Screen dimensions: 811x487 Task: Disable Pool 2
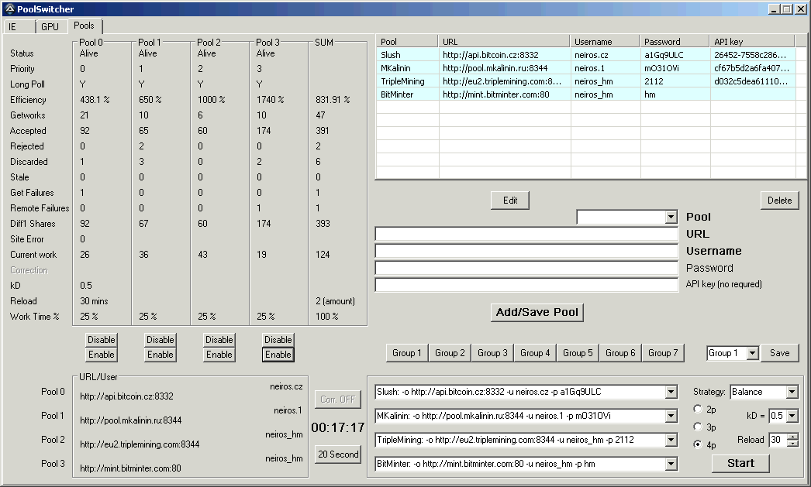click(219, 340)
